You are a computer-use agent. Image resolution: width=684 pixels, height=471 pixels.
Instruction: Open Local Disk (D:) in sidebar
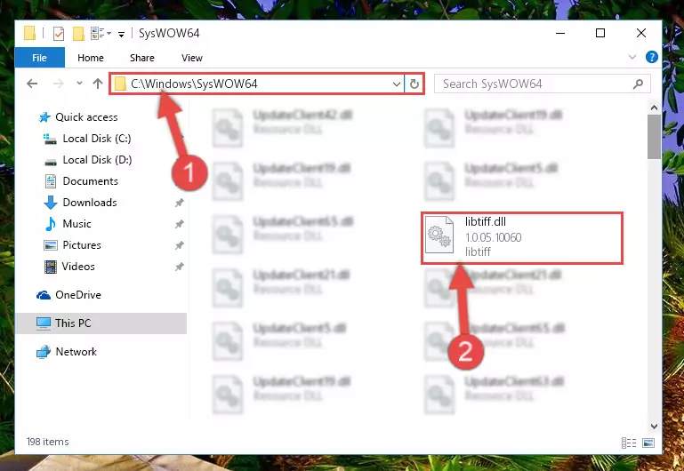click(97, 160)
